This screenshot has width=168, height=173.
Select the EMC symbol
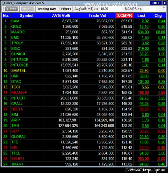click(15, 38)
